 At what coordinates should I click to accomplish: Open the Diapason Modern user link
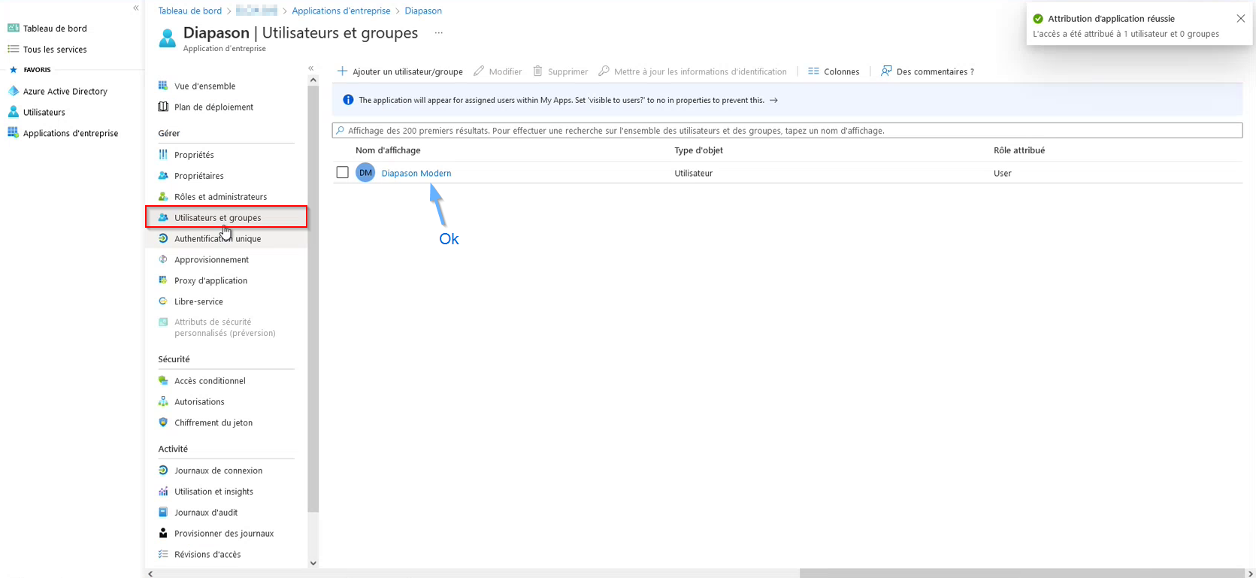click(x=416, y=173)
